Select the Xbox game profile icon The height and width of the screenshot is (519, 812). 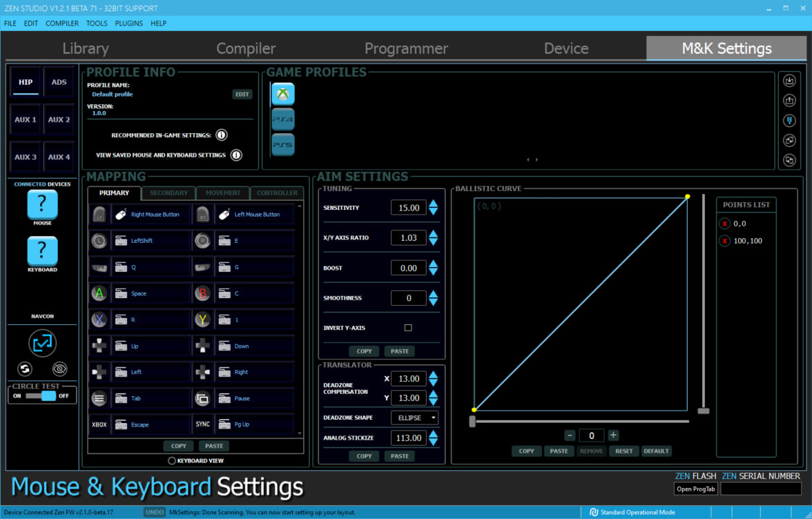coord(283,94)
